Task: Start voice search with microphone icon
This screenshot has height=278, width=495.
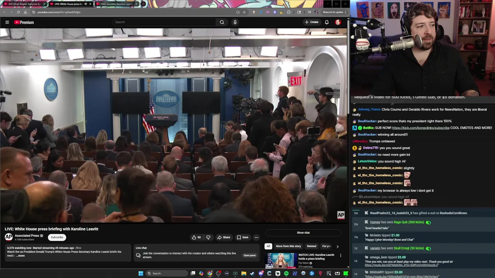Action: click(x=235, y=22)
